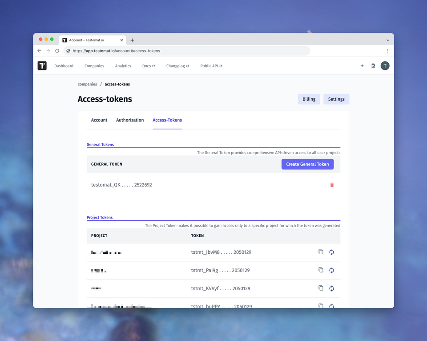427x341 pixels.
Task: Open the user avatar T menu
Action: 385,66
